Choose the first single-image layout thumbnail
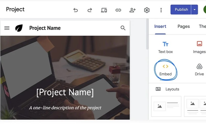The height and width of the screenshot is (127, 206). tap(166, 106)
